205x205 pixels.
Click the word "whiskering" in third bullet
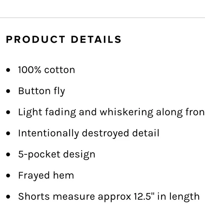coord(127,112)
